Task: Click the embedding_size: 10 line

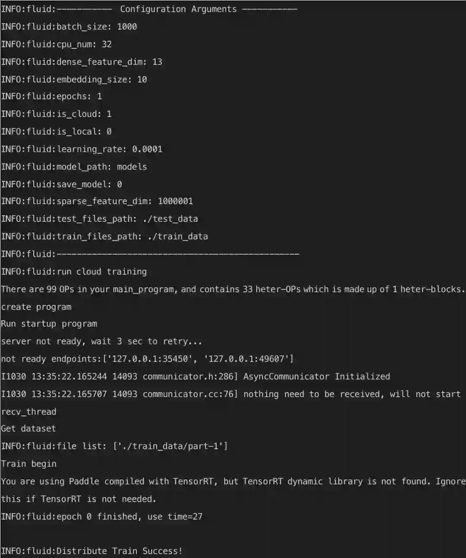Action: pyautogui.click(x=74, y=79)
